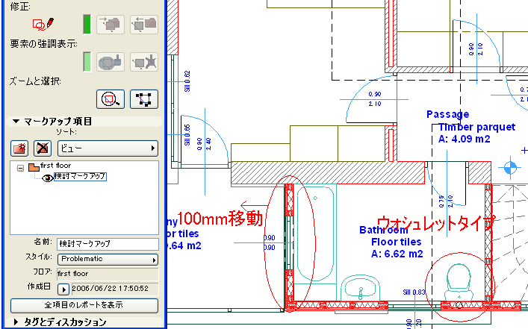Screen dimensions: 528x329
Task: Click the Passage room label
Action: coord(448,114)
